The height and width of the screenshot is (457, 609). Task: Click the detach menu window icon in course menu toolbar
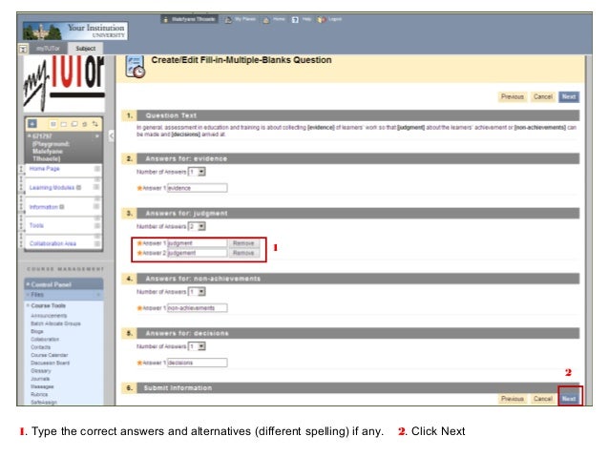(74, 124)
